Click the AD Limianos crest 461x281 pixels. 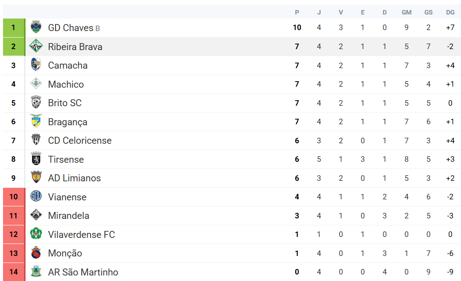(36, 178)
